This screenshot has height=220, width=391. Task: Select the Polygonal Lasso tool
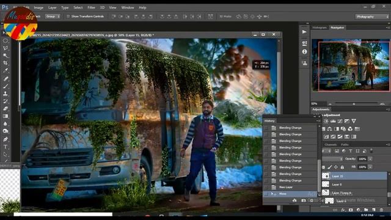[5, 48]
